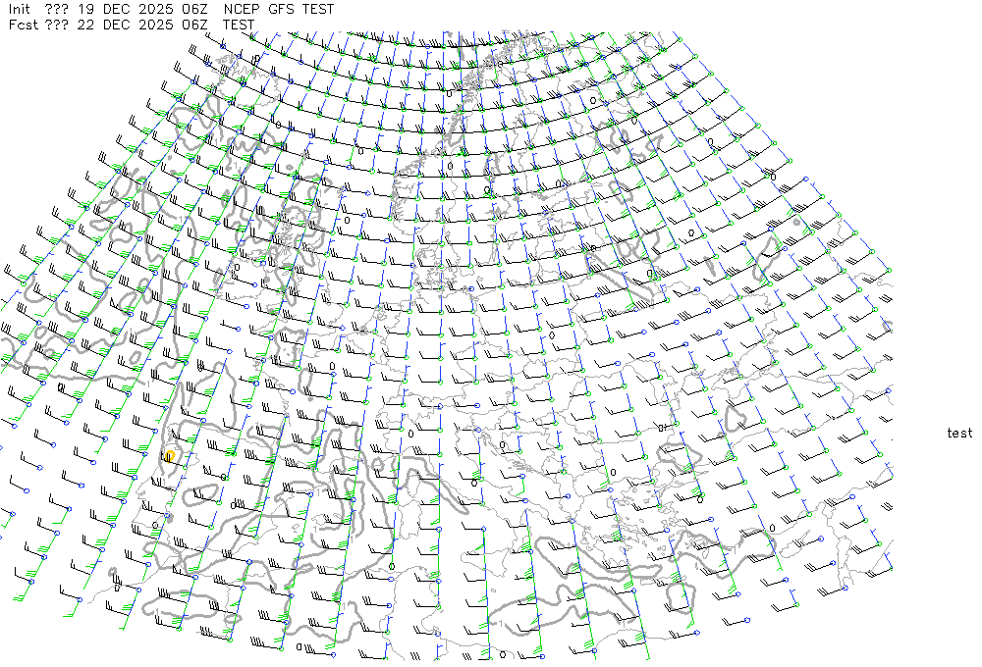
Task: Click the "???" placeholder in Fcst line
Action: [x=56, y=25]
